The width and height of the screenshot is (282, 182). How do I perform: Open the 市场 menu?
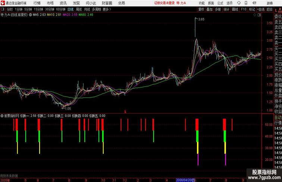click(50, 3)
